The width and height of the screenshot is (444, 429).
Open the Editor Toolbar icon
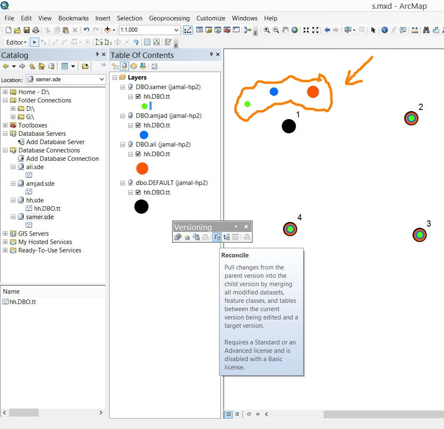(188, 30)
